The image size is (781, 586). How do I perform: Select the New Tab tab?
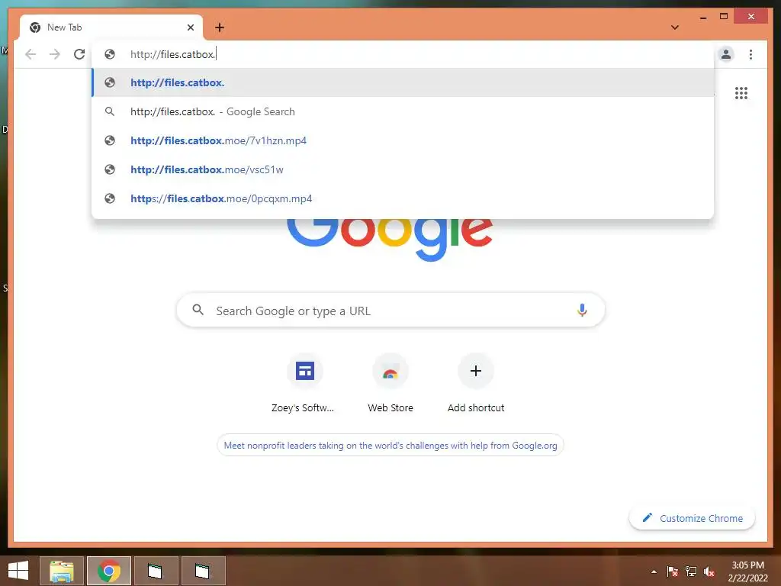pyautogui.click(x=111, y=27)
